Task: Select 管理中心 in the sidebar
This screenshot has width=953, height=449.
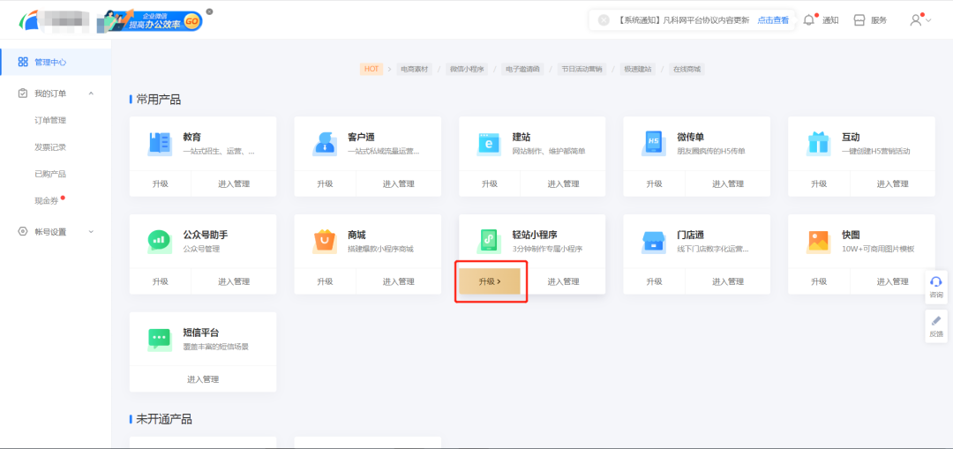Action: 50,63
